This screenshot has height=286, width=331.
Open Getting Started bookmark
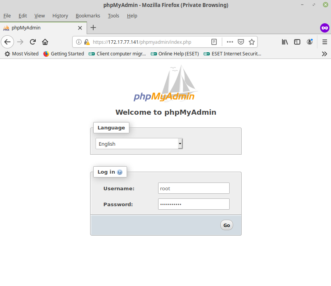click(x=64, y=54)
